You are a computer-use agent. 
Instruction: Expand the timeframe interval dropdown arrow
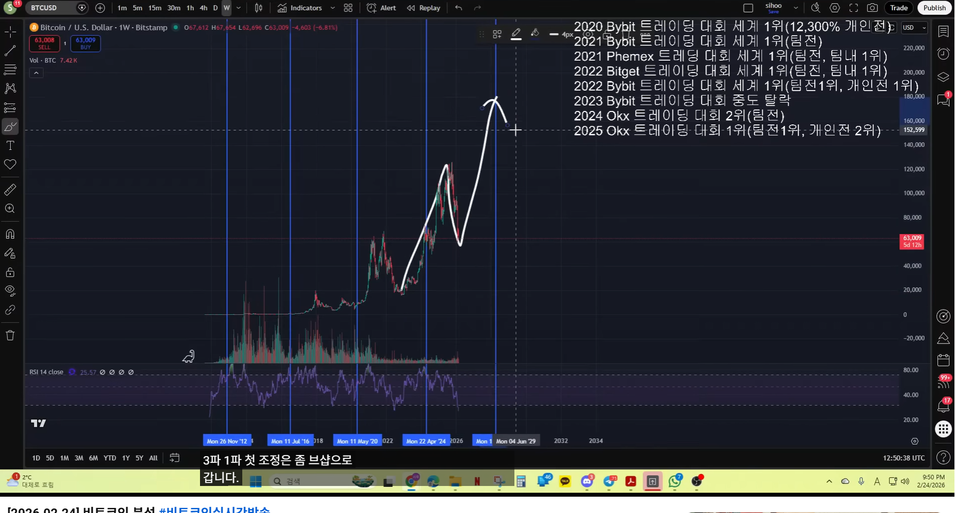(239, 8)
